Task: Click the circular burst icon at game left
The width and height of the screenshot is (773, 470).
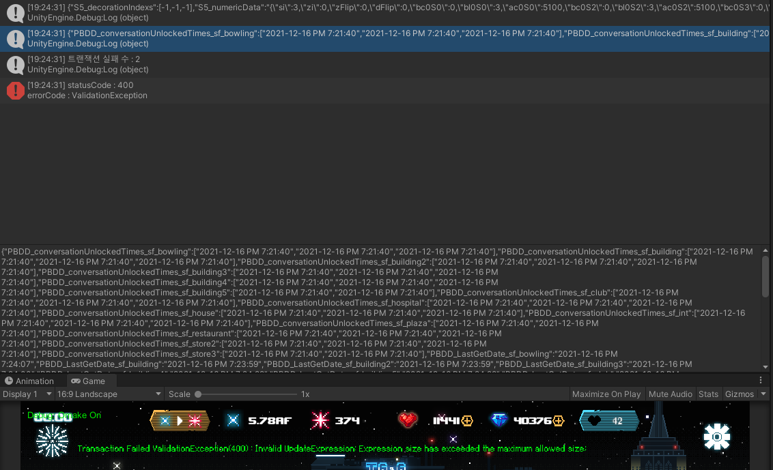Action: point(52,440)
